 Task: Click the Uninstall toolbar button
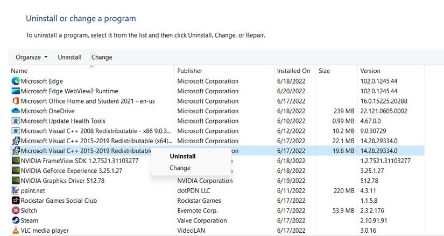click(x=69, y=57)
